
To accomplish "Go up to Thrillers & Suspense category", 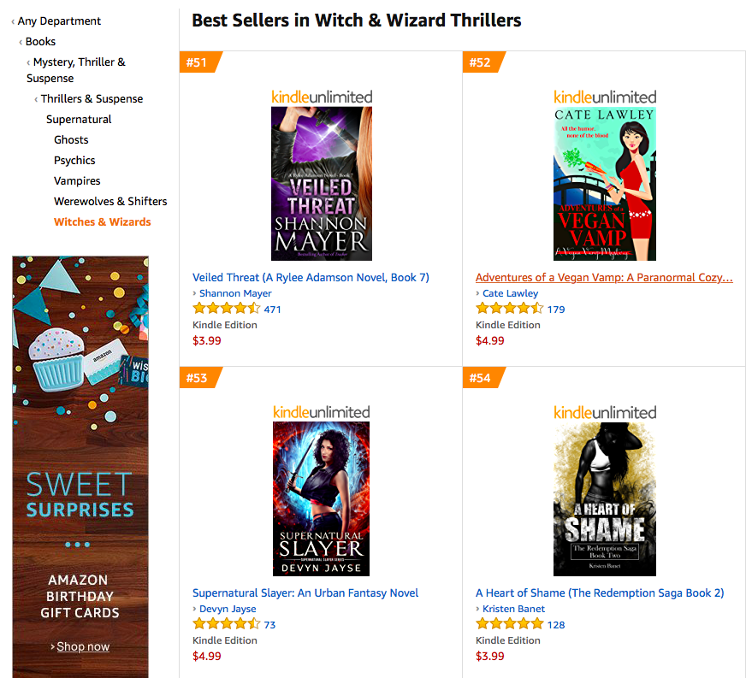I will coord(92,98).
